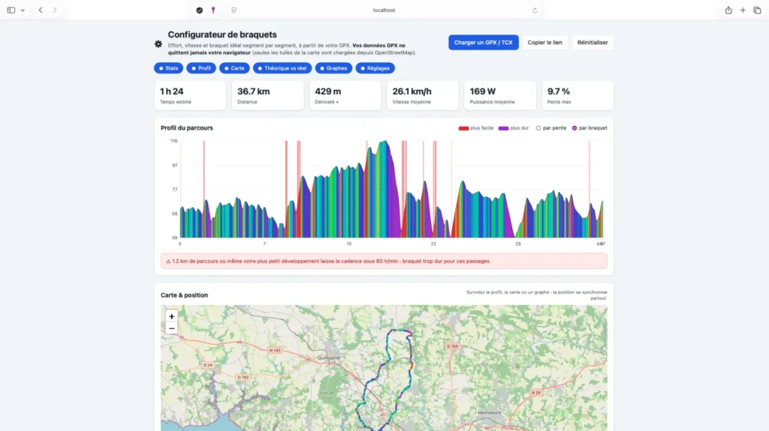
Task: Click the Réinitialiser button
Action: 593,43
